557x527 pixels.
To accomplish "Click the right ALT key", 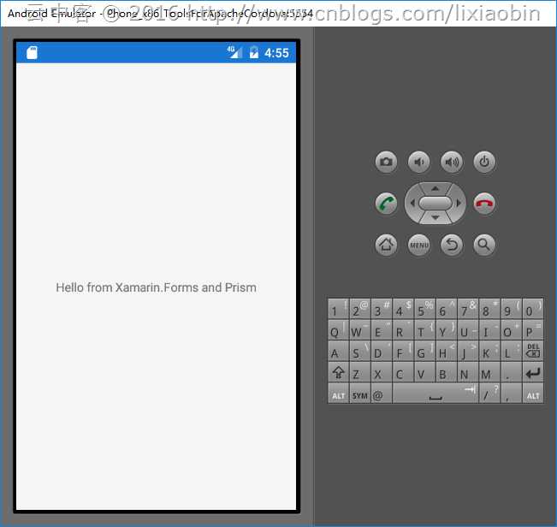I will click(533, 394).
